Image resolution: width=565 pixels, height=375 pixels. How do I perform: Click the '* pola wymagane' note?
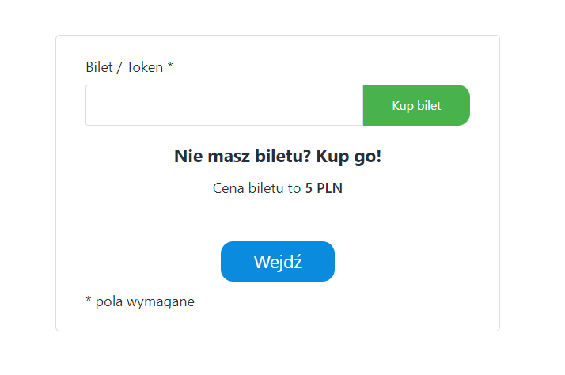point(140,301)
